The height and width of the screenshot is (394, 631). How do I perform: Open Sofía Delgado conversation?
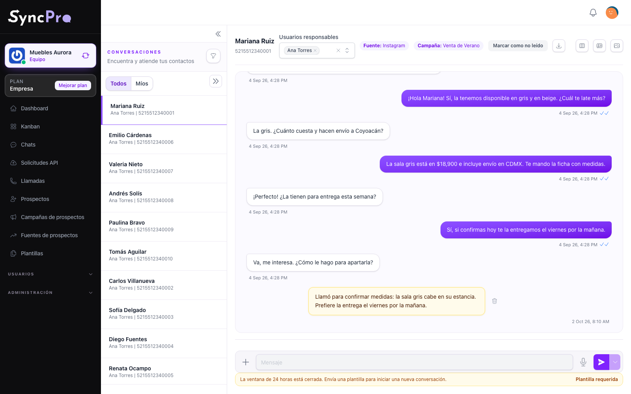[164, 314]
